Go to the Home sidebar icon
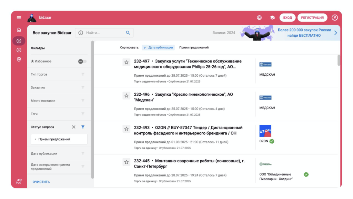This screenshot has width=353, height=199. click(x=19, y=30)
